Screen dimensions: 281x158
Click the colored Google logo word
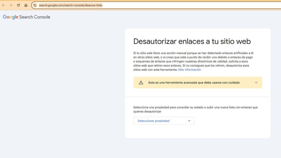click(10, 17)
